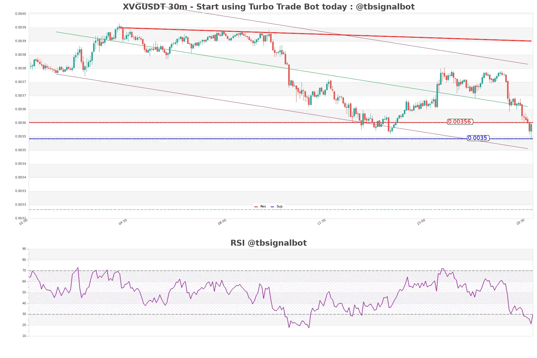Click the RSI axis label 70
The image size is (537, 358).
pos(24,271)
